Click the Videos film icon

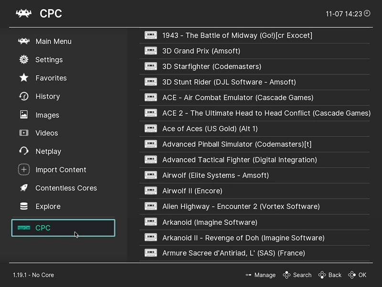(23, 133)
